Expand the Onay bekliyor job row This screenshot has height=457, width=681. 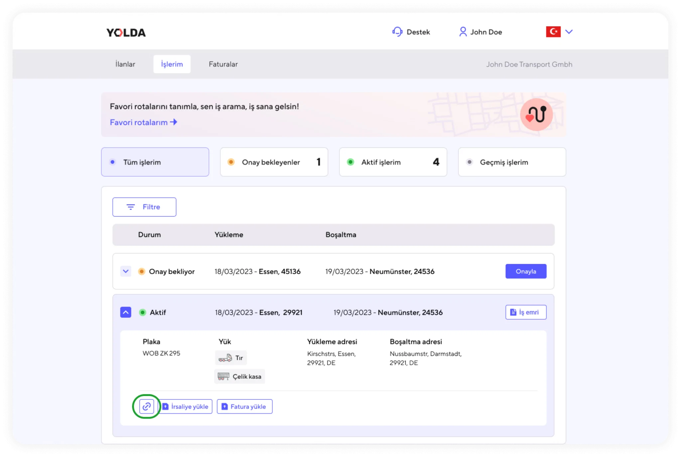coord(126,271)
